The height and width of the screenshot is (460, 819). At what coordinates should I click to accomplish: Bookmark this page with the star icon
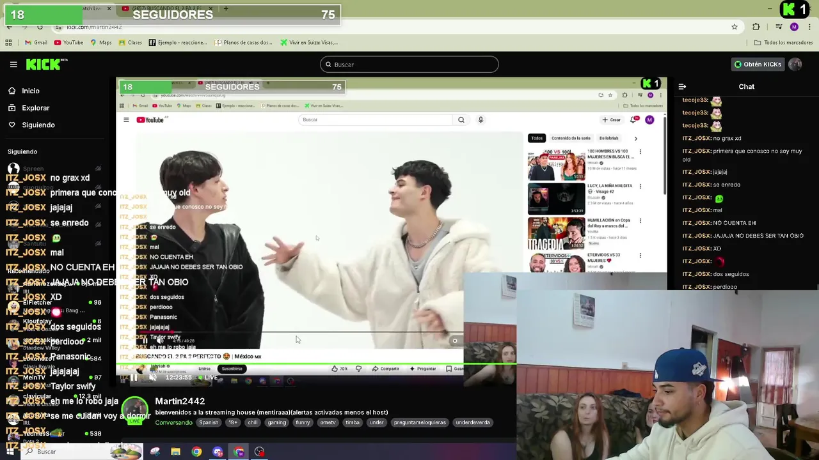pos(735,27)
